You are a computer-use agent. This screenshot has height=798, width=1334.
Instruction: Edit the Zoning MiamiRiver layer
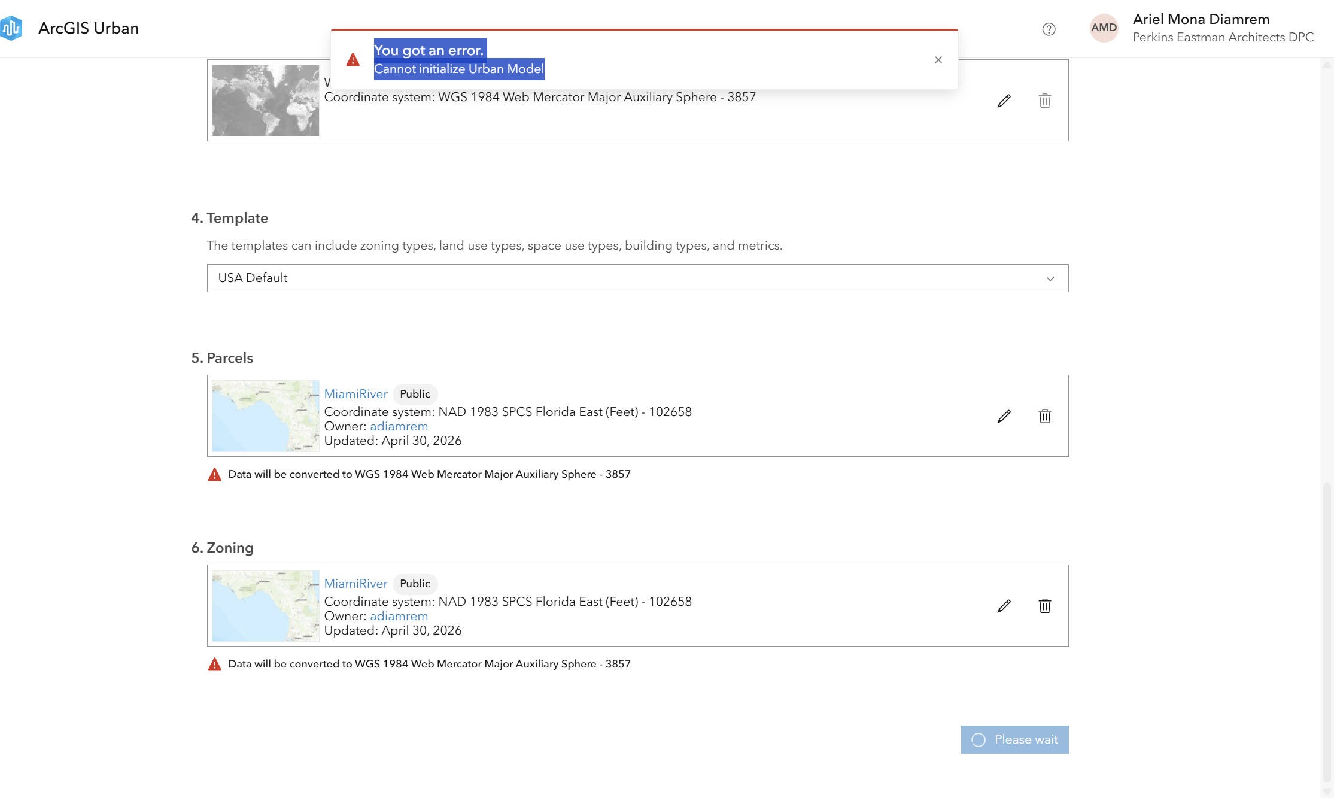point(1004,606)
